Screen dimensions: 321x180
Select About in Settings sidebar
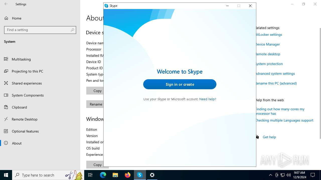coord(40,143)
